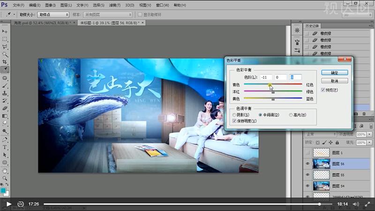Screen dimensions: 375x211
Task: Click the lock all padlock icon
Action: tap(337, 143)
